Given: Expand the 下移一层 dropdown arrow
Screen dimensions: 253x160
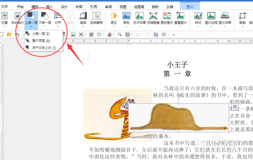Looking at the screenshot, I should (45, 26).
